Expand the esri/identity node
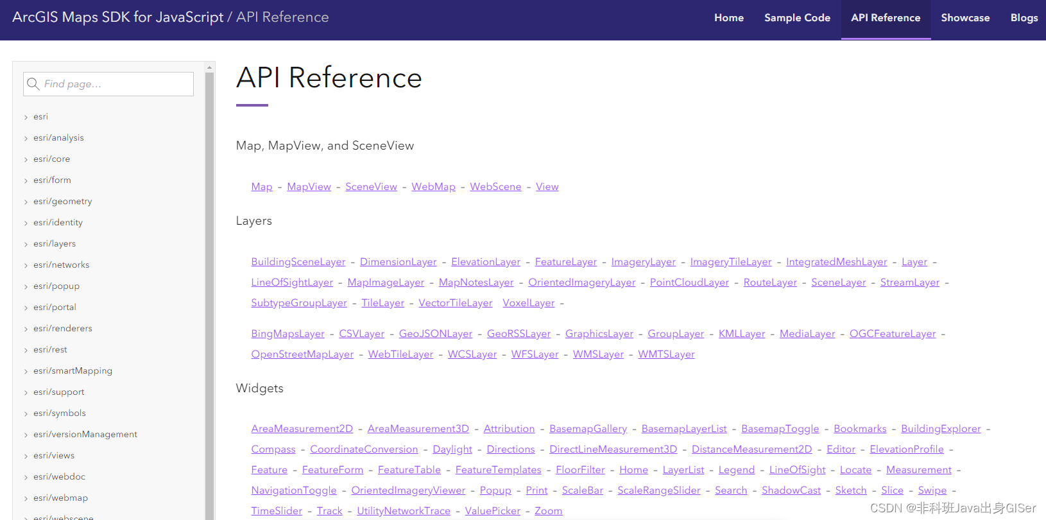This screenshot has height=520, width=1046. pos(26,223)
